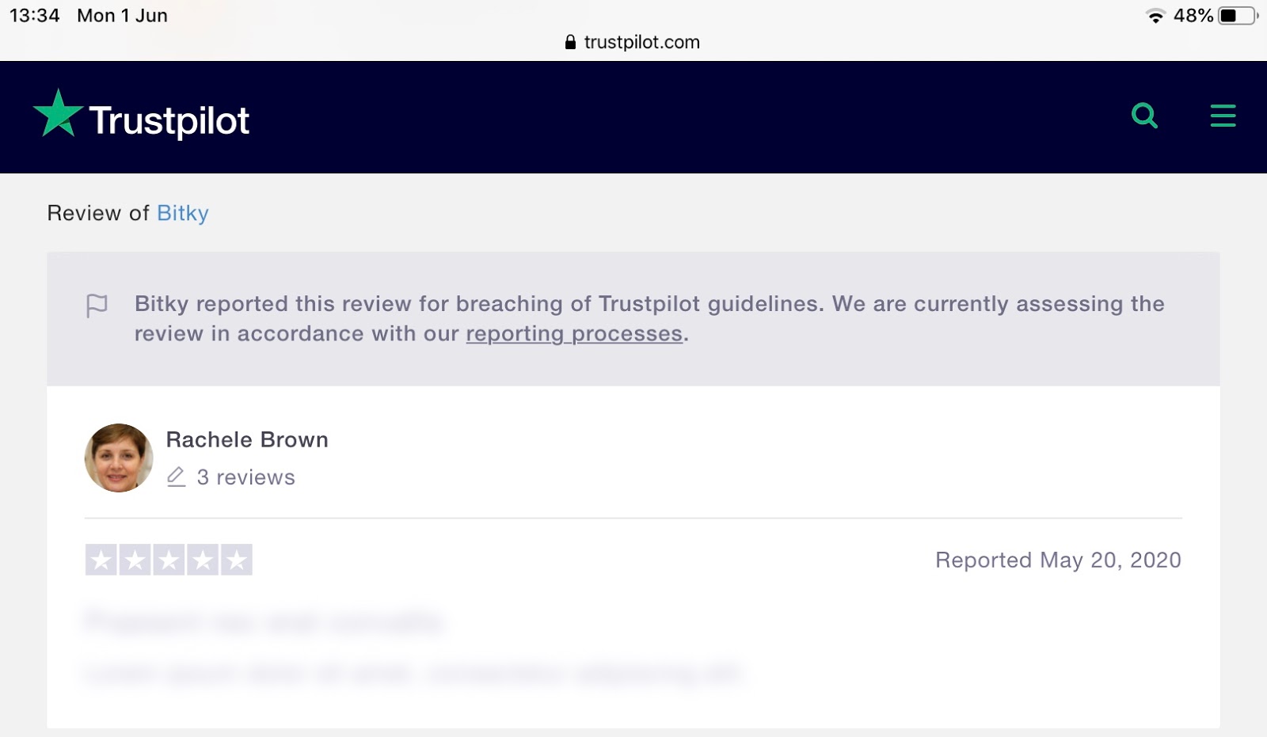Open the reporting processes link
Screen dimensions: 1267x737
point(574,334)
